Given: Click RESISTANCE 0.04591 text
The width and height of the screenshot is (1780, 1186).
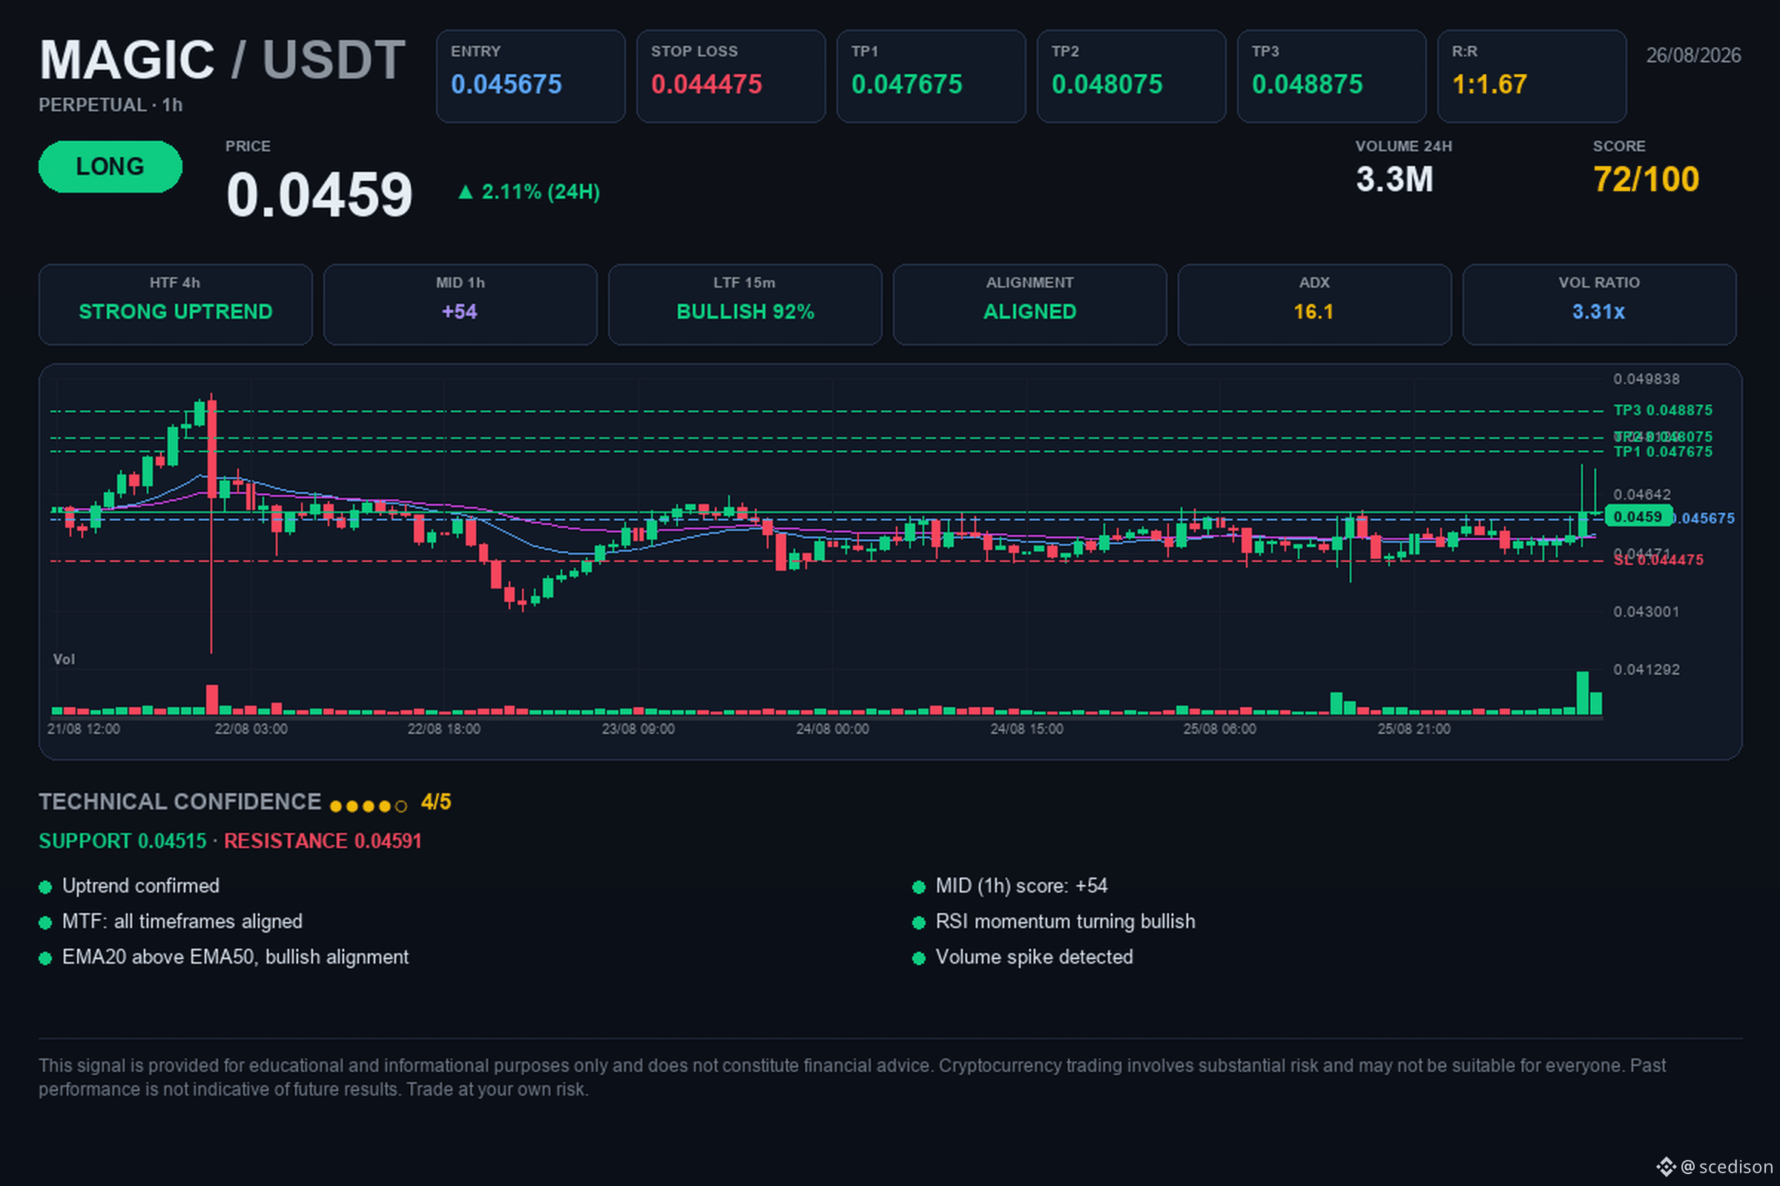Looking at the screenshot, I should [x=323, y=841].
